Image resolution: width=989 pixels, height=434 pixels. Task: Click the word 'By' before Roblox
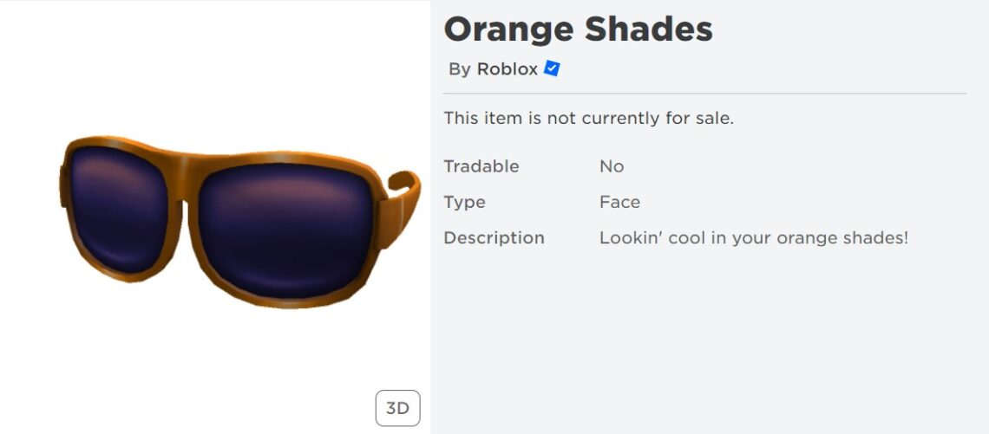point(460,69)
